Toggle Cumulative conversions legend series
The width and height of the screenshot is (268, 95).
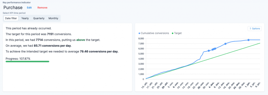[154, 33]
